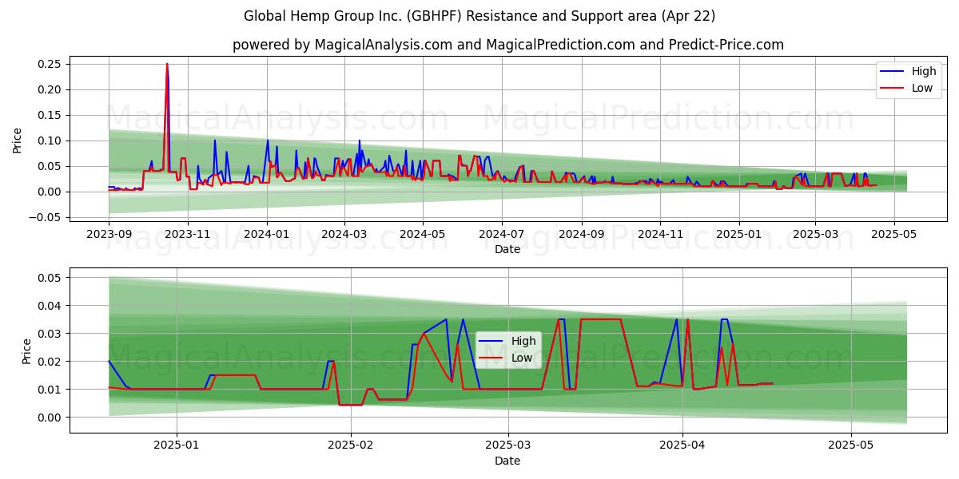Click the bottom chart's 'Price' axis label

click(27, 351)
